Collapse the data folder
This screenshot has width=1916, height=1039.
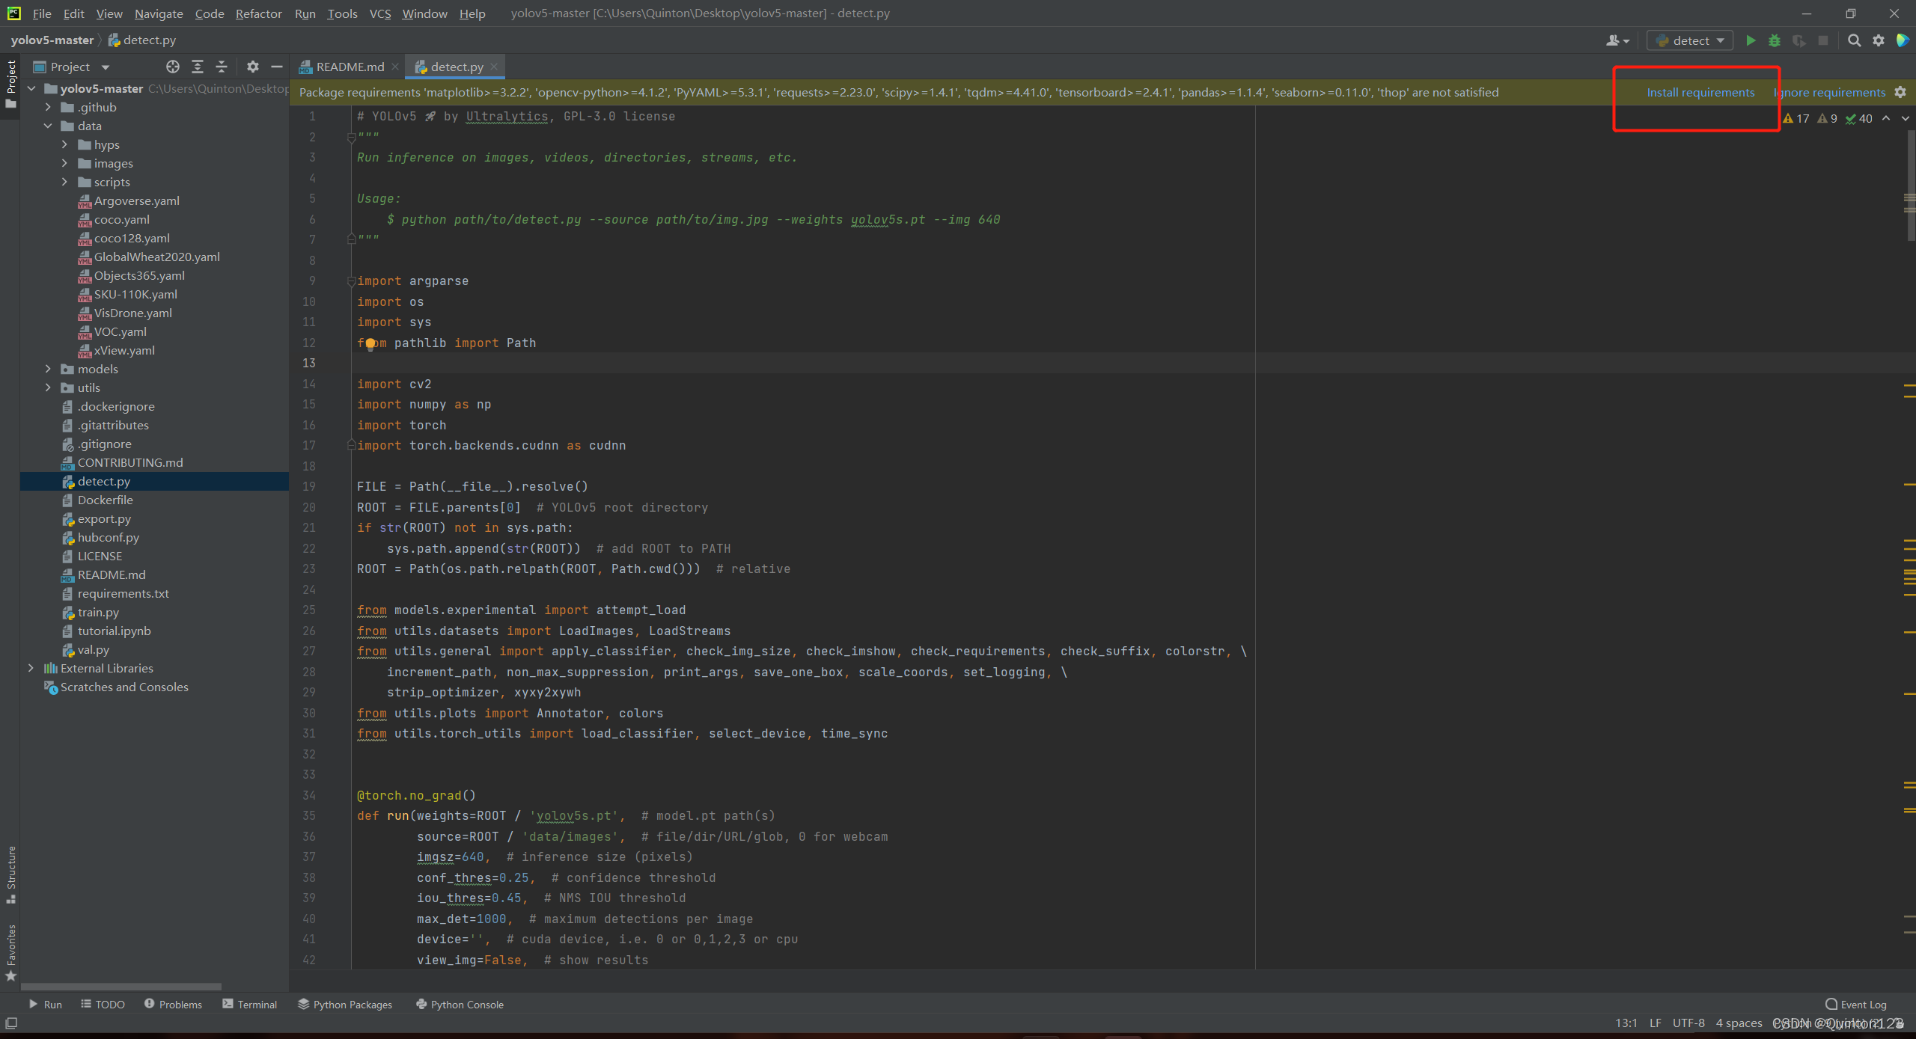[48, 126]
